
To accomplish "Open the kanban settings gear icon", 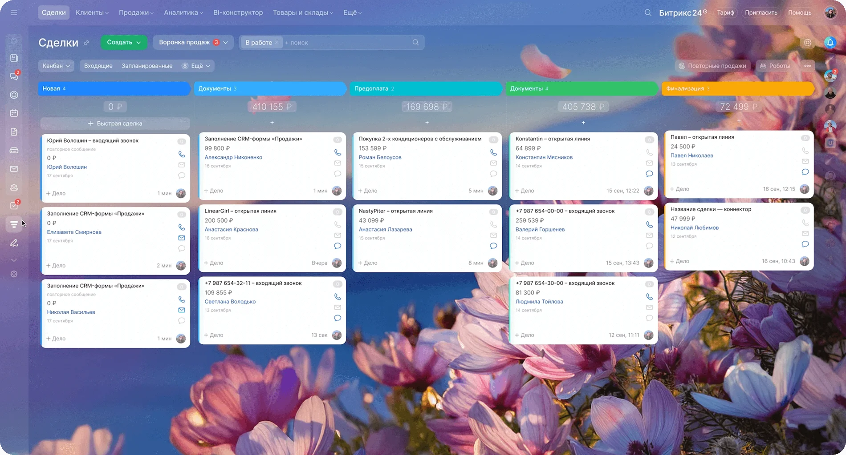I will pos(807,43).
